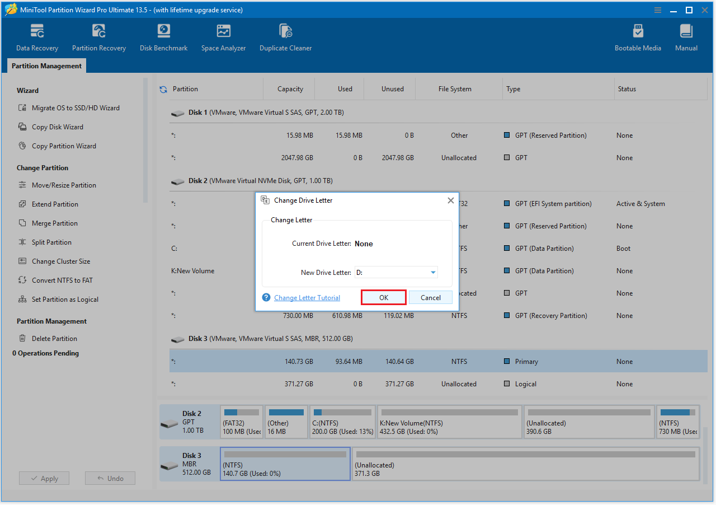This screenshot has width=716, height=505.
Task: Select the NTFS partition block on Disk 3
Action: pos(285,464)
